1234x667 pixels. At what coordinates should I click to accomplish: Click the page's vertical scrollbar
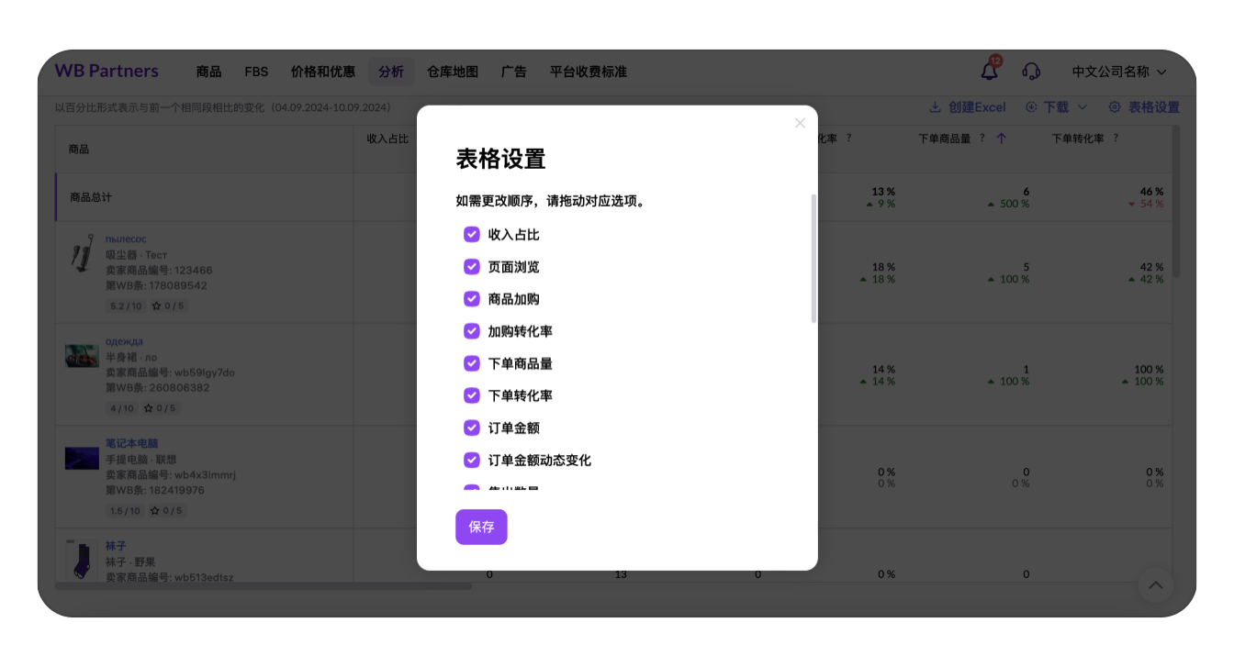point(1178,202)
